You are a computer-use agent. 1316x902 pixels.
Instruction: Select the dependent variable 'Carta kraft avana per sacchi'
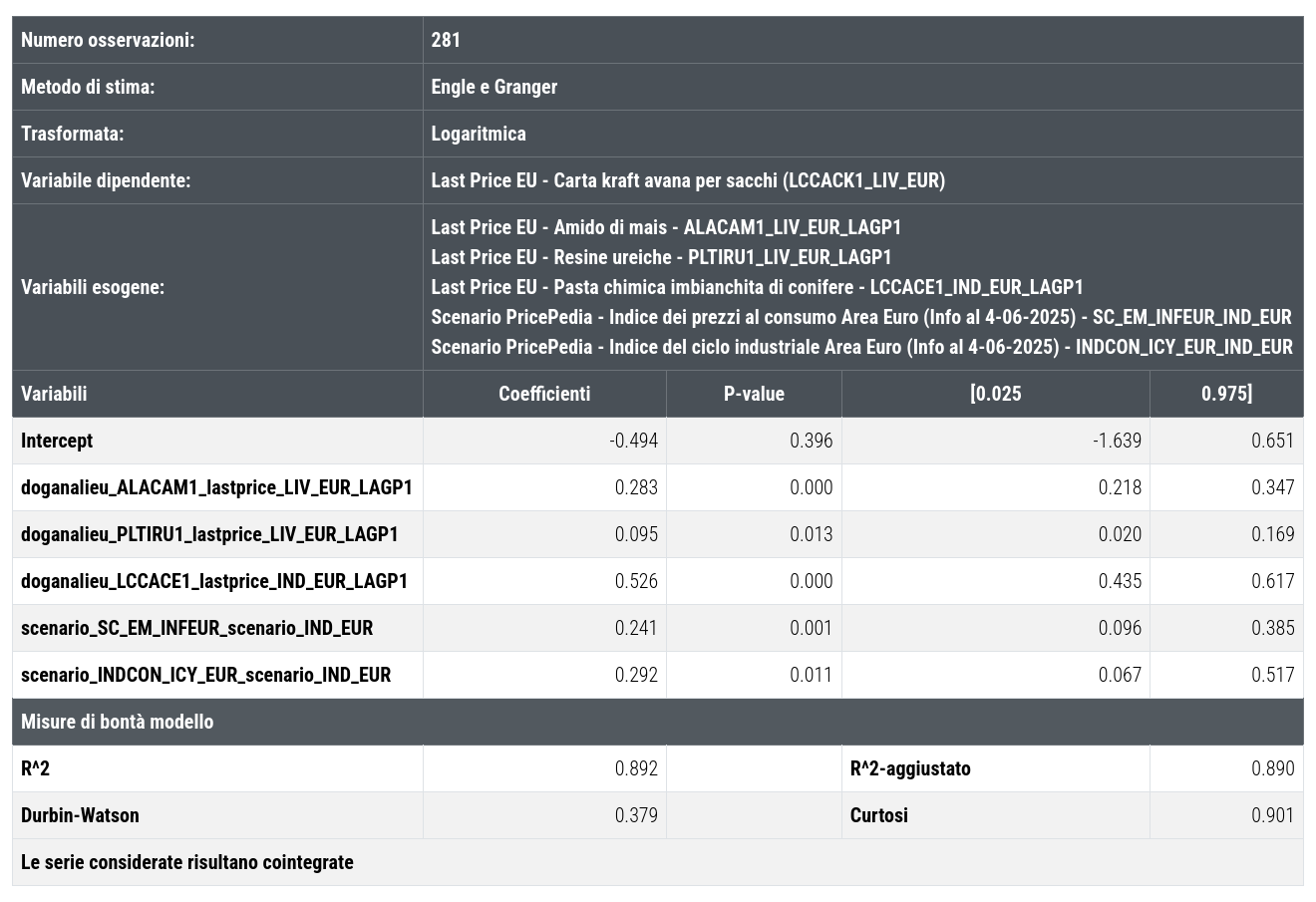pyautogui.click(x=688, y=180)
